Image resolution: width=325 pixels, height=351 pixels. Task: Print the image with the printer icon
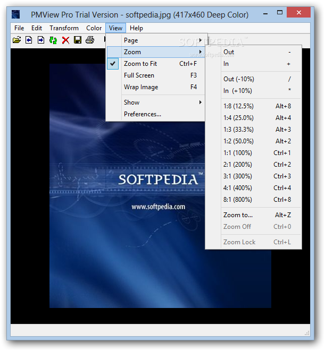[x=90, y=40]
